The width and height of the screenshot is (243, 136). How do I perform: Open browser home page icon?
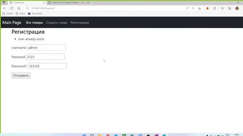point(19,8)
